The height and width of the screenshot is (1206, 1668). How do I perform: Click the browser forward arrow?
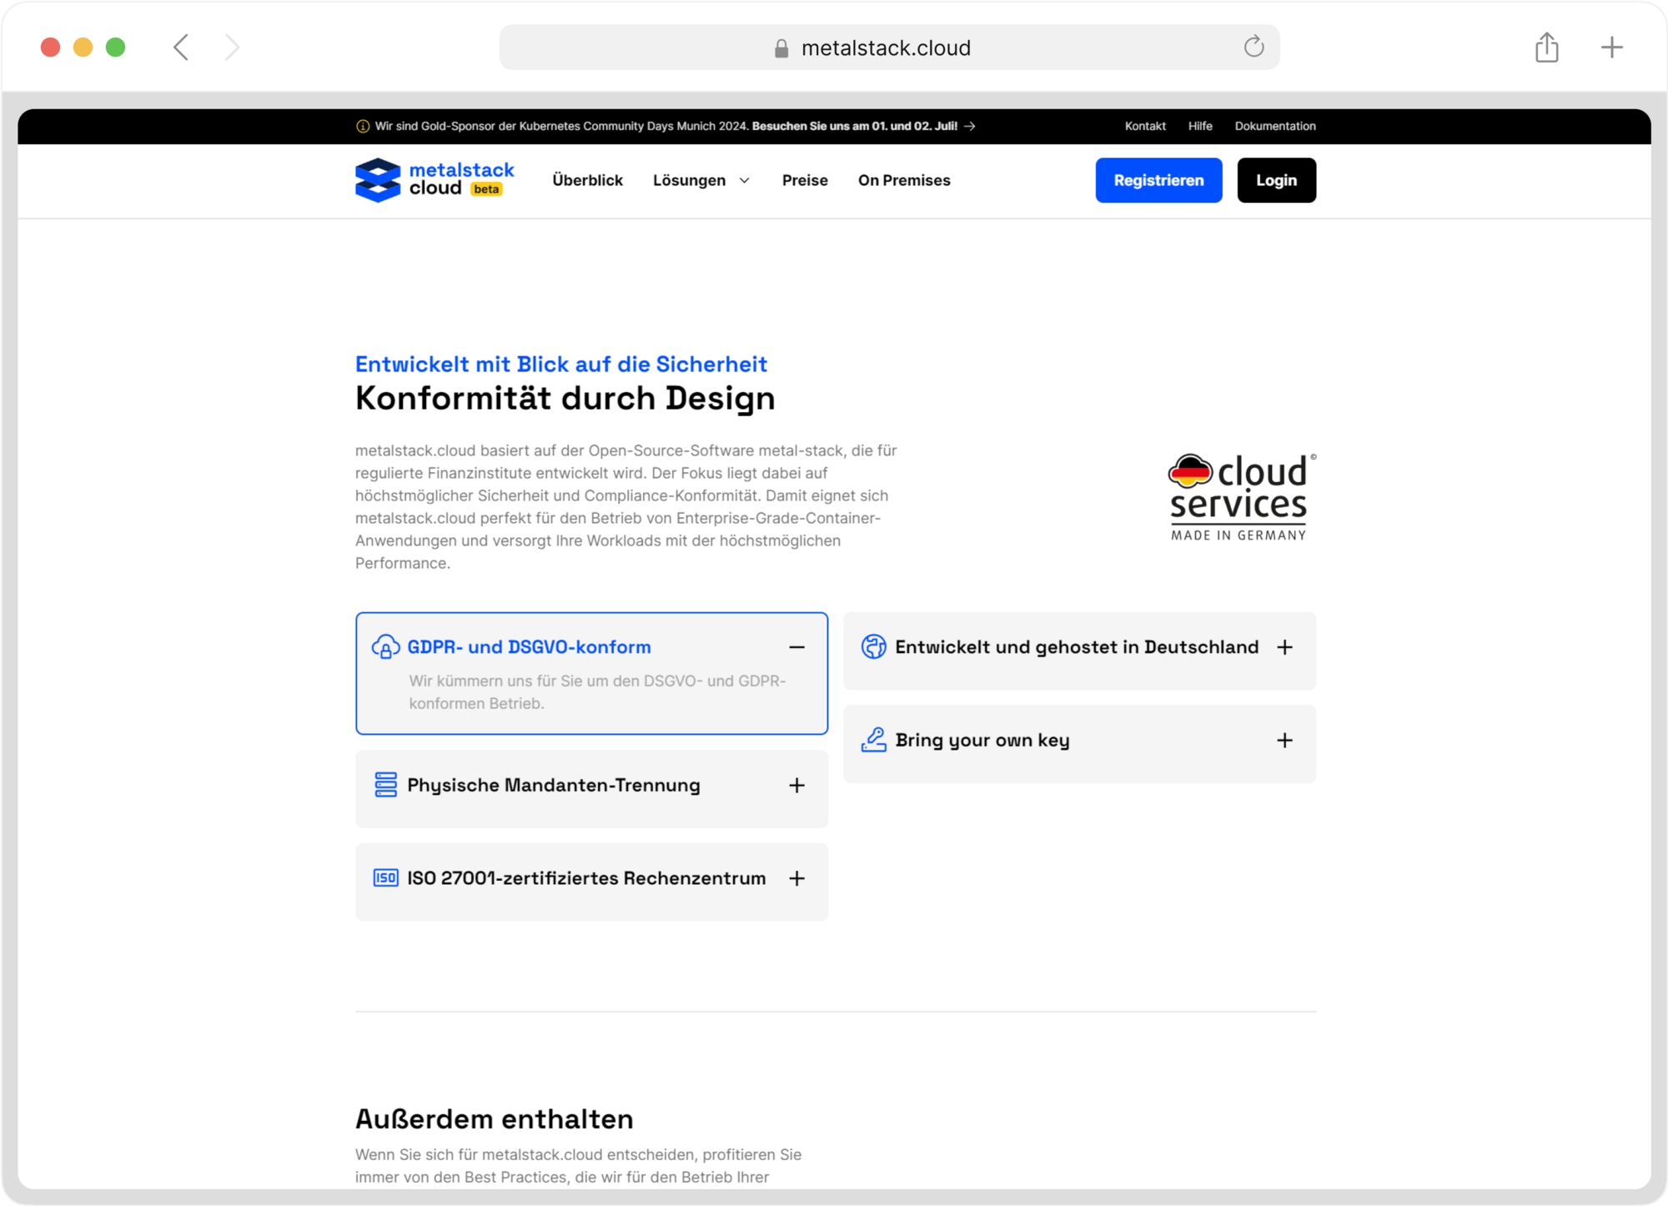pos(232,48)
